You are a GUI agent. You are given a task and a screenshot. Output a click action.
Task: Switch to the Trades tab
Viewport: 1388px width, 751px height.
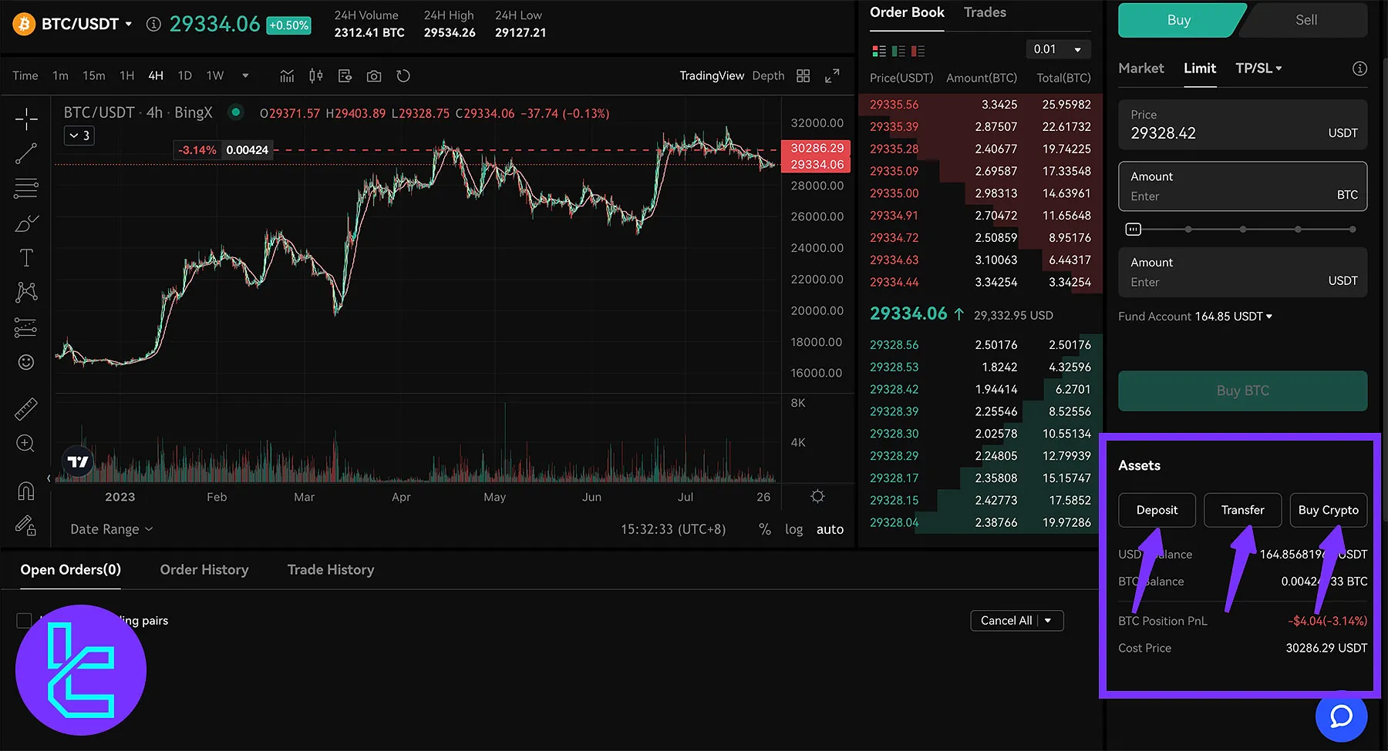point(985,12)
